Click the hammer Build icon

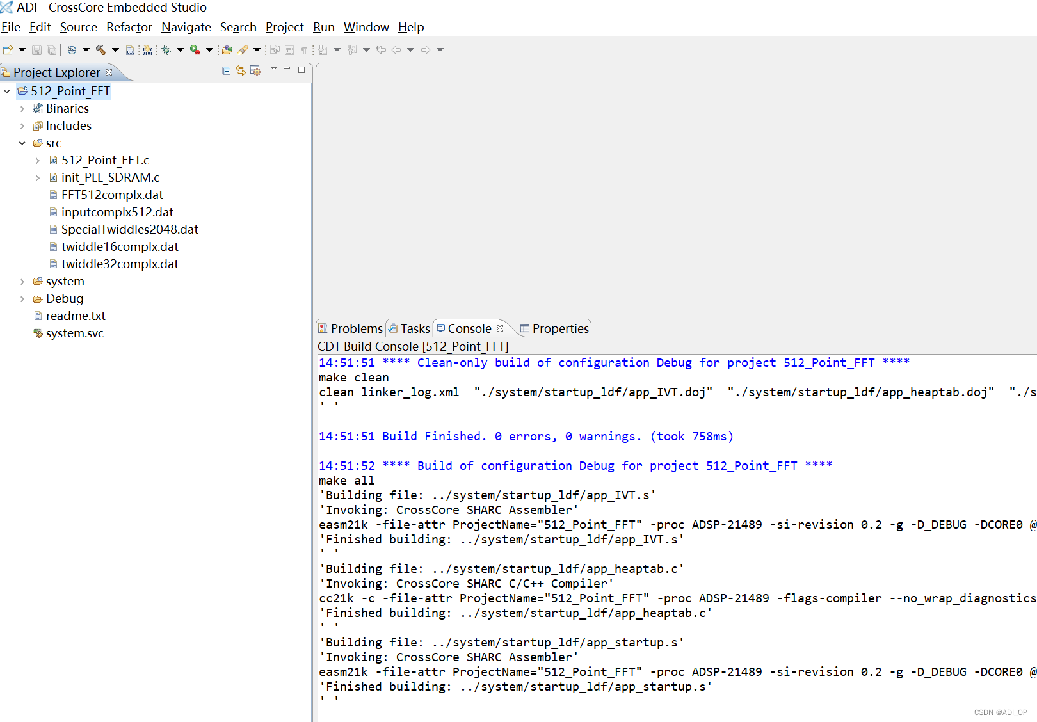pyautogui.click(x=100, y=50)
